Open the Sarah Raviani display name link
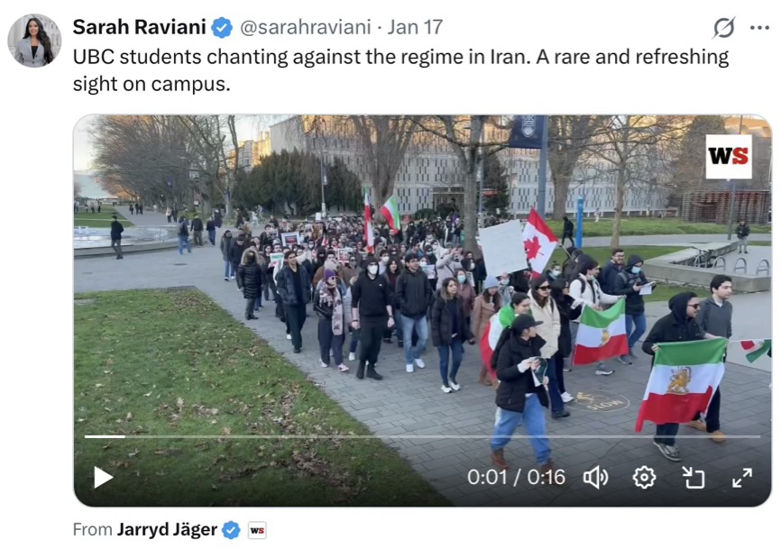Viewport: 781px width, 549px height. 140,27
